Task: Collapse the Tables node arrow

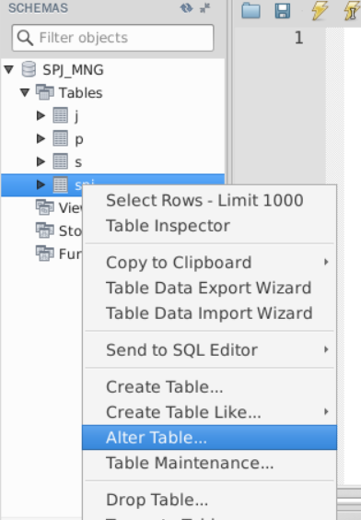Action: click(25, 92)
